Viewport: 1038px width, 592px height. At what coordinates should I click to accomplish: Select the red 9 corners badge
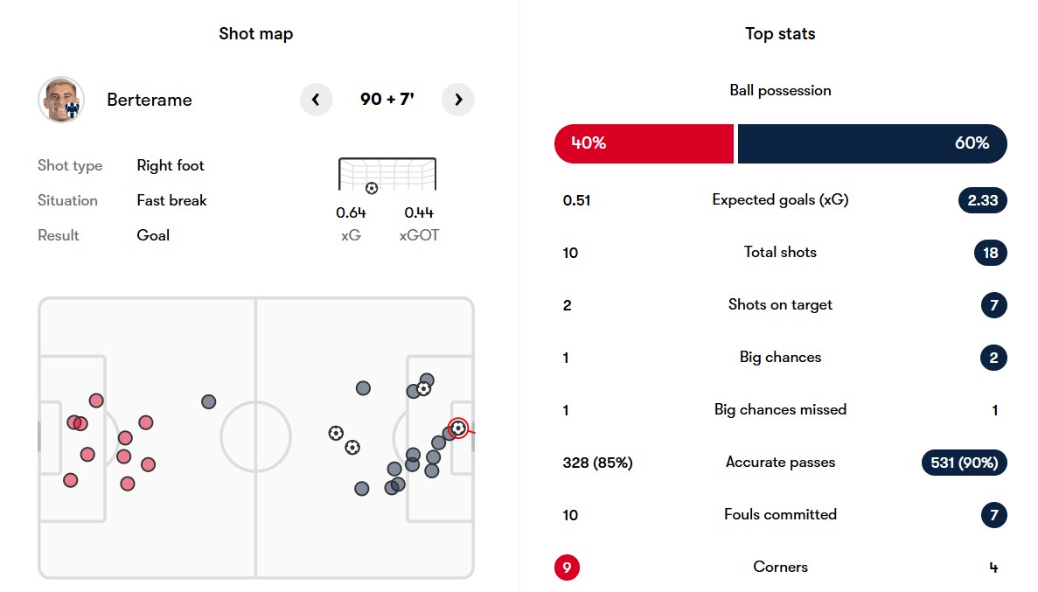(x=567, y=568)
